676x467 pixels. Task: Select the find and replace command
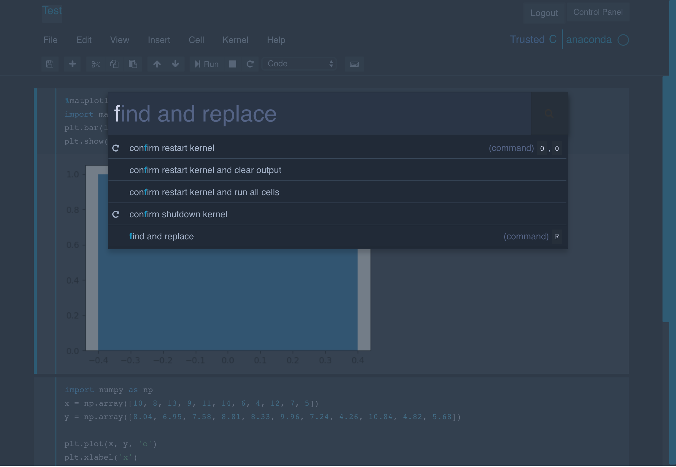[337, 236]
